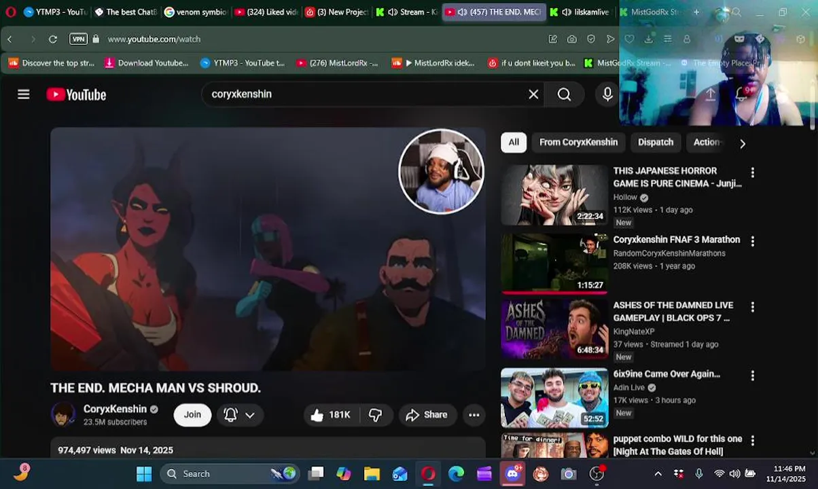Open volume control in system tray

point(734,474)
